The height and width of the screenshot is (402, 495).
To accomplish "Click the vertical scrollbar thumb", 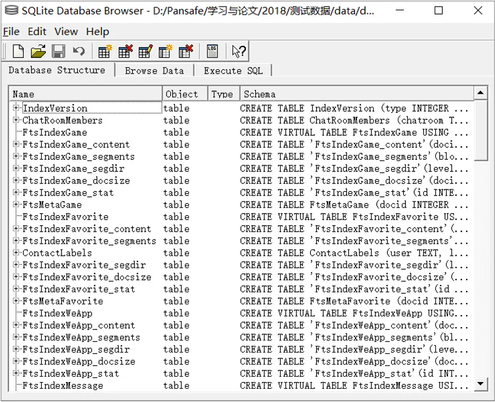I will pyautogui.click(x=481, y=130).
